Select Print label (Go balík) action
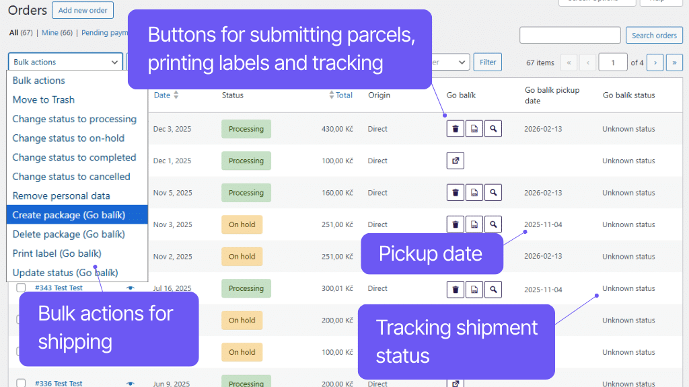Viewport: 689px width, 387px height. tap(77, 253)
